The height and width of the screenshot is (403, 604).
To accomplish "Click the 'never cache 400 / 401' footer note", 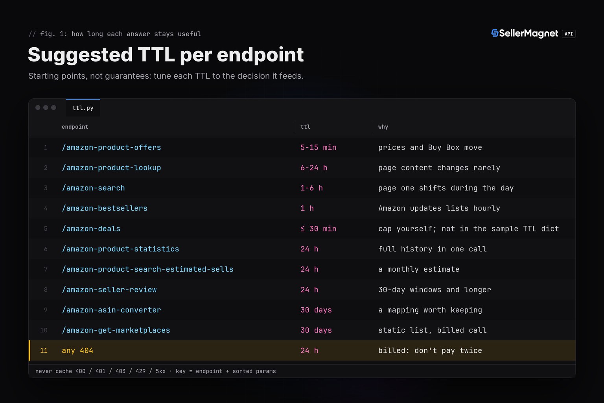I will [x=156, y=371].
